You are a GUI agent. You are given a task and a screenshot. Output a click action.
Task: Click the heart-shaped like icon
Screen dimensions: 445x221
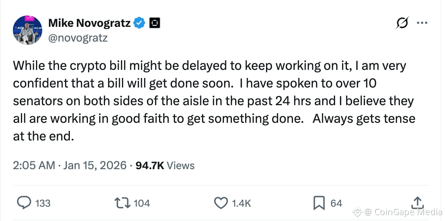tap(221, 203)
